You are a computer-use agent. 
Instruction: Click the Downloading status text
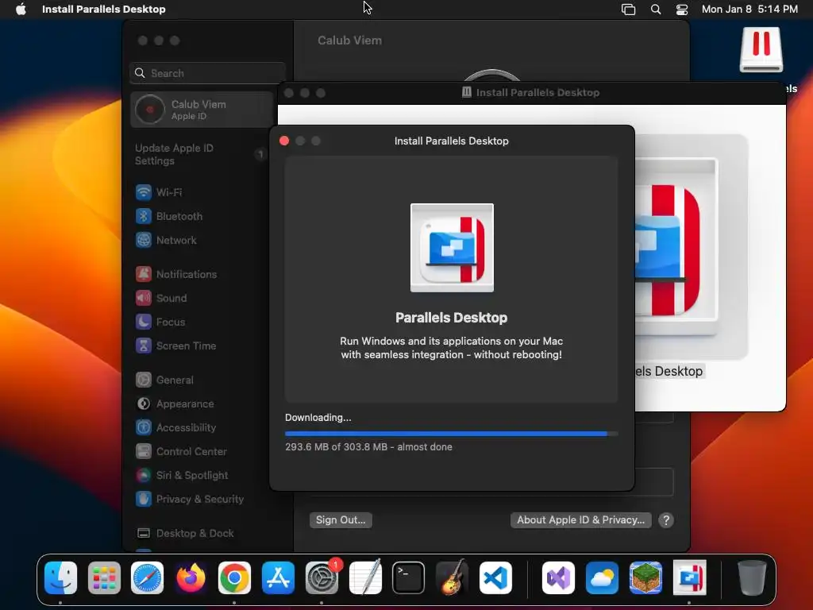pos(318,418)
